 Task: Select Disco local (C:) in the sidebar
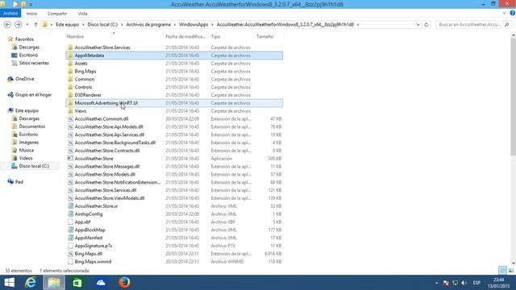[x=34, y=166]
